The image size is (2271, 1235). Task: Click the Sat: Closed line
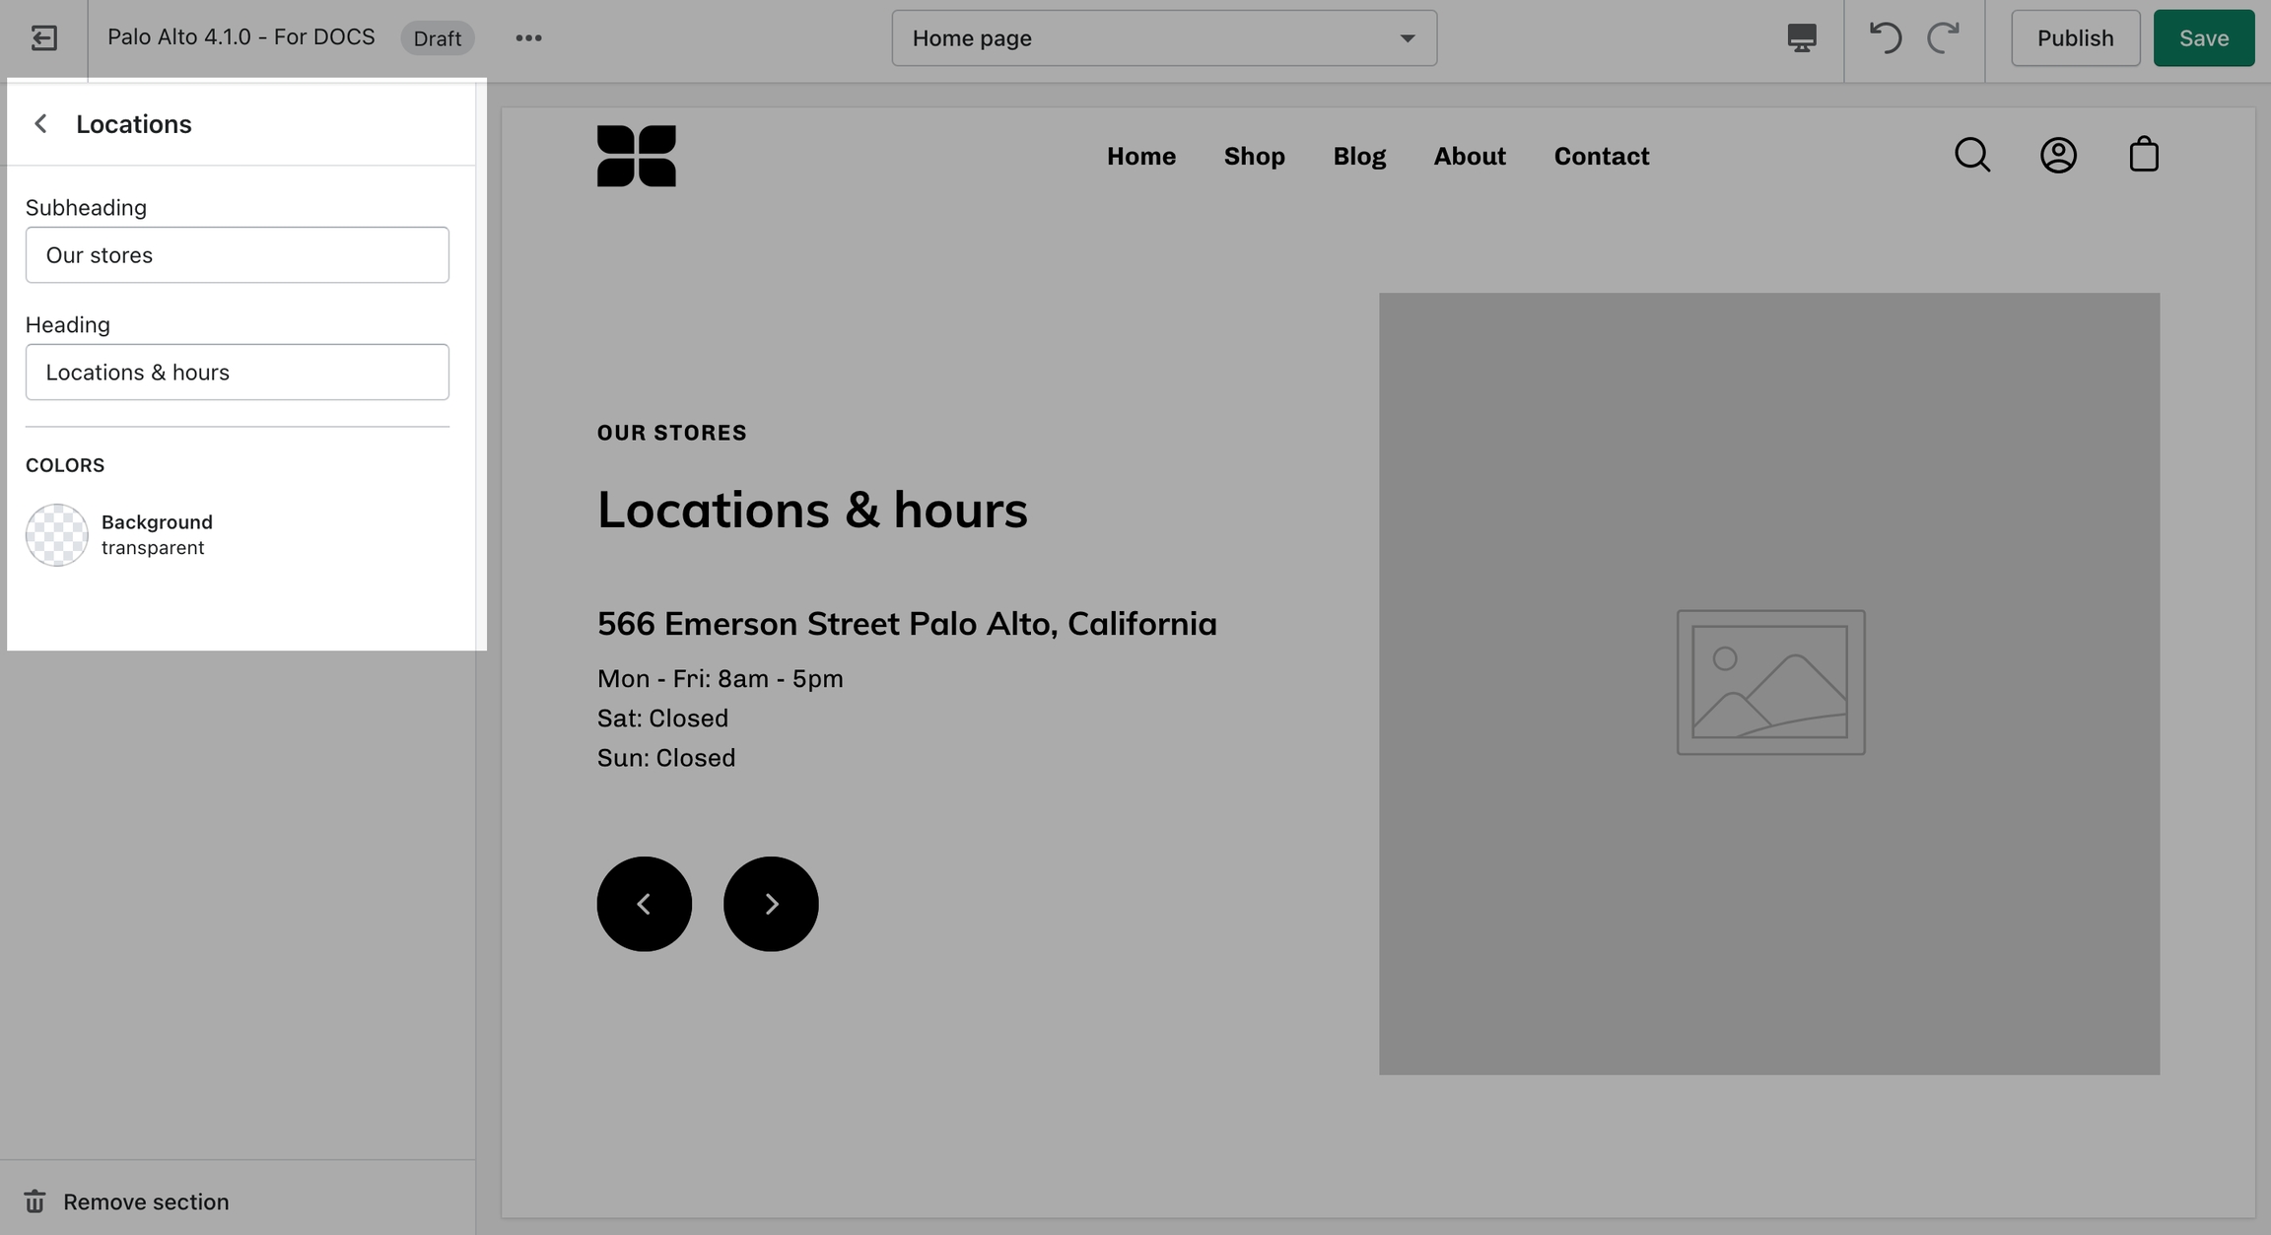point(662,719)
